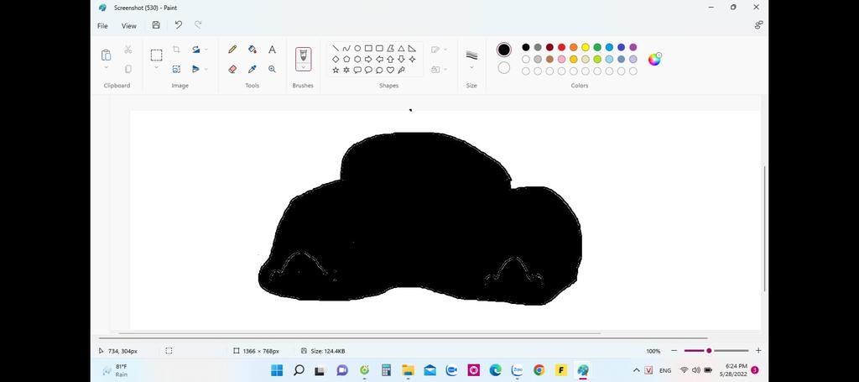The height and width of the screenshot is (382, 859).
Task: Click the share icon at top right
Action: [758, 25]
